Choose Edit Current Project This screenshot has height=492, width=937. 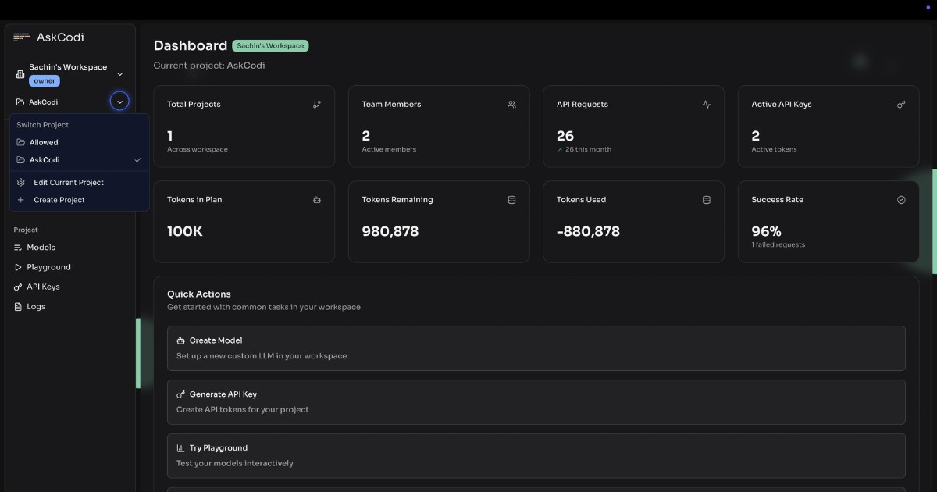tap(79, 182)
